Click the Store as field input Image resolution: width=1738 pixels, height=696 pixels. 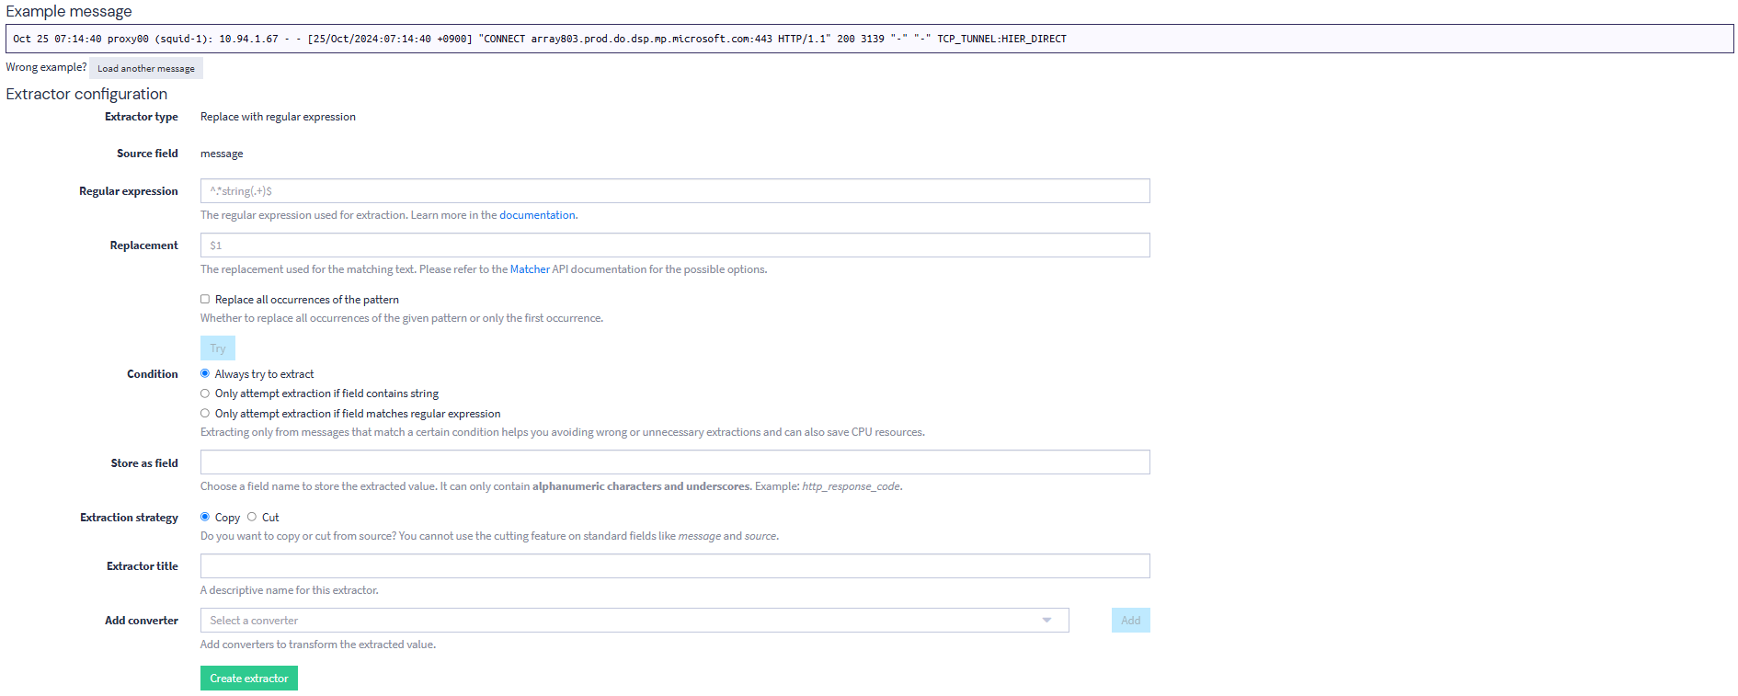(x=674, y=462)
